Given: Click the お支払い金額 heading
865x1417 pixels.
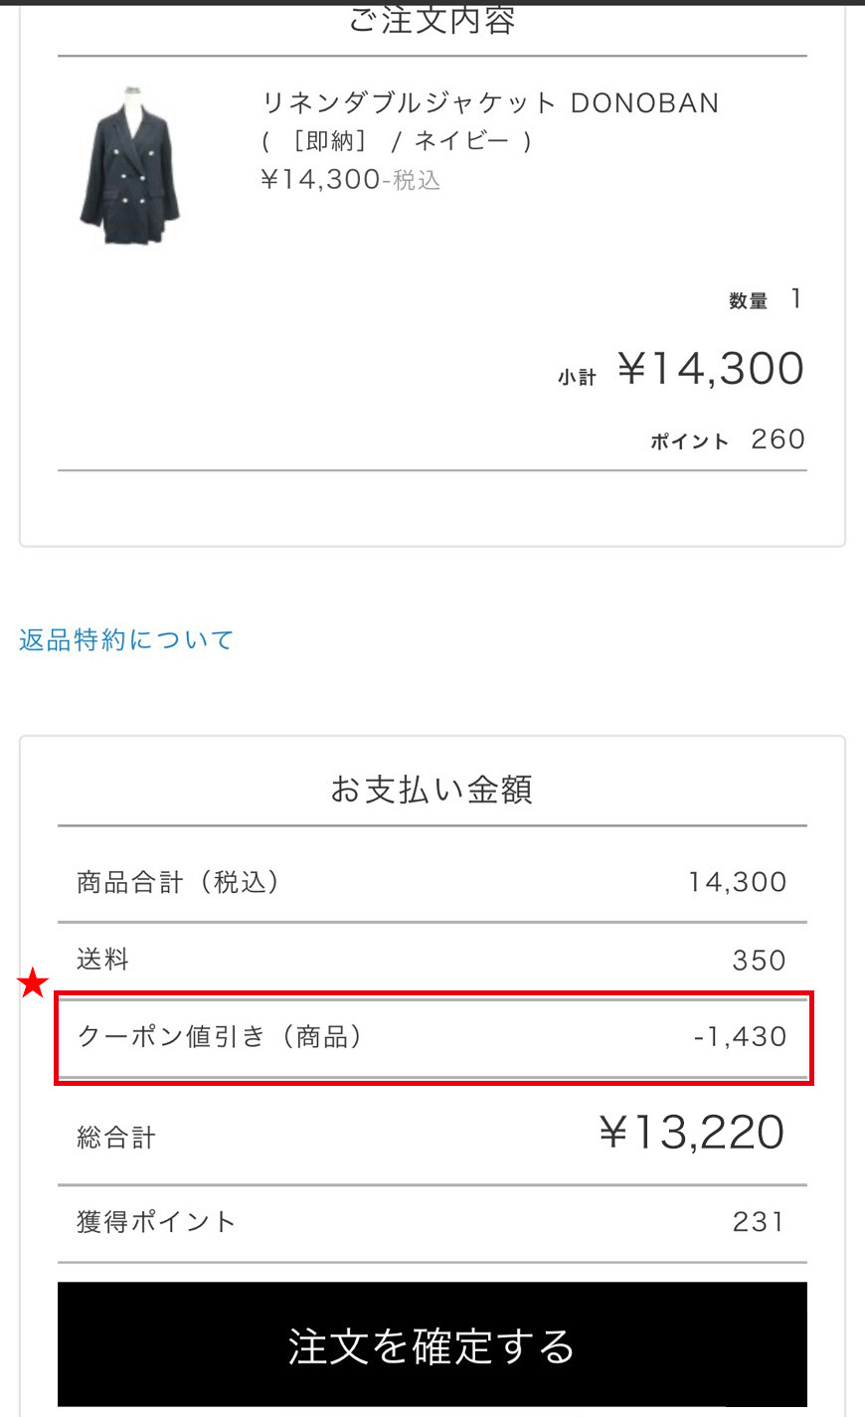Looking at the screenshot, I should pos(432,790).
